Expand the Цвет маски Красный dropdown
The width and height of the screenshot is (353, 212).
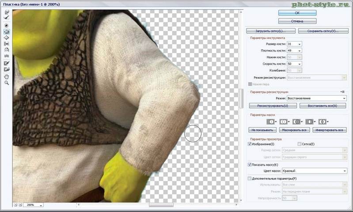(x=315, y=171)
